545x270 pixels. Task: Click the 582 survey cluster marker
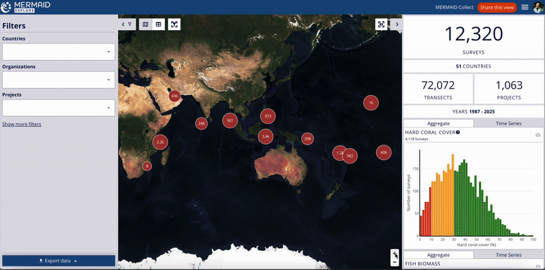pos(350,156)
